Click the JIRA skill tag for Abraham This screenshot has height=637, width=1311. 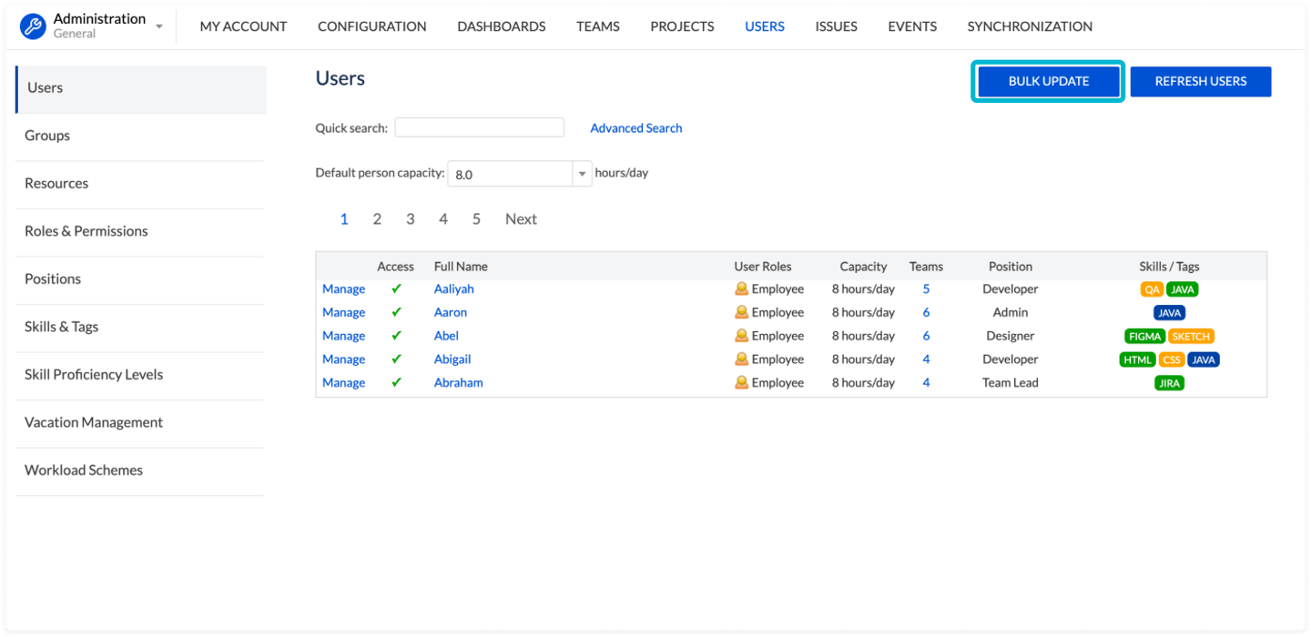pyautogui.click(x=1169, y=383)
